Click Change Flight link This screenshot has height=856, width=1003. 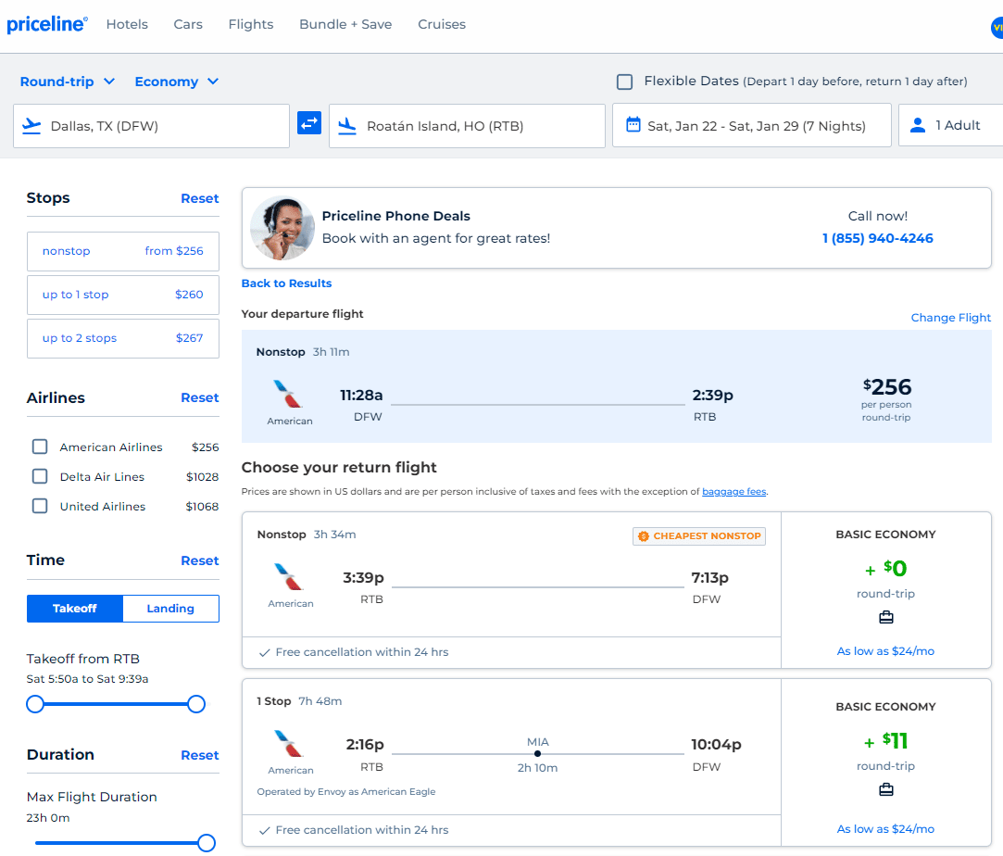950,318
